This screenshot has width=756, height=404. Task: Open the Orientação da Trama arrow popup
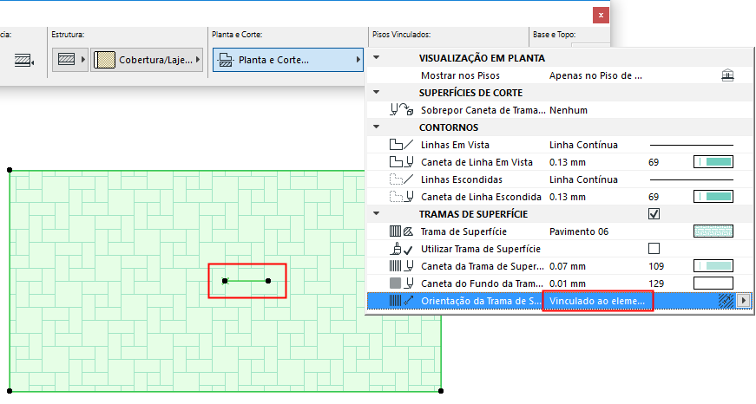point(743,301)
